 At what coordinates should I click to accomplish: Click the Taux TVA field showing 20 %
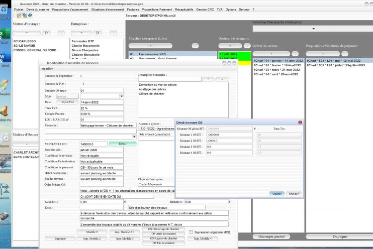tap(102, 108)
